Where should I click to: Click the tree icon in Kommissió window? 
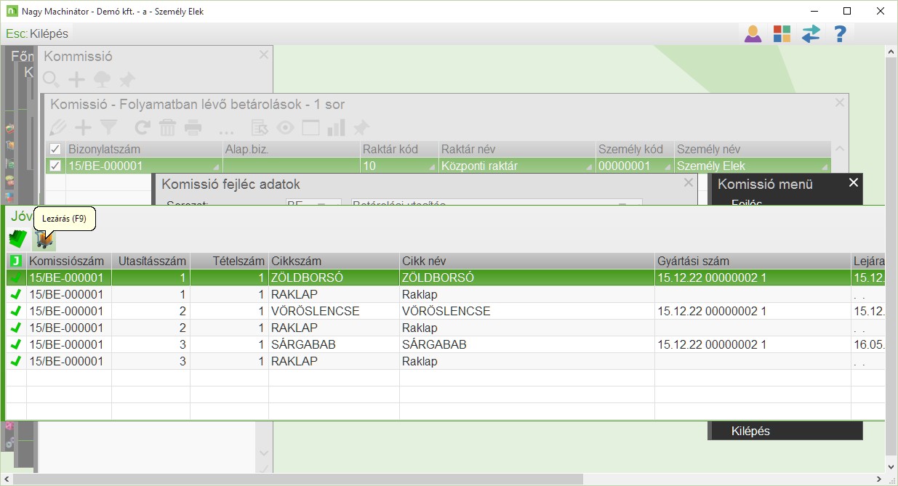click(x=102, y=79)
